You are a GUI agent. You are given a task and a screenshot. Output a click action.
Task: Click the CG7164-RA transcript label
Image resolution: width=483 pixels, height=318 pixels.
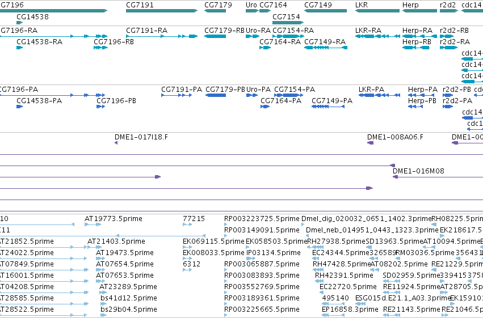click(280, 42)
